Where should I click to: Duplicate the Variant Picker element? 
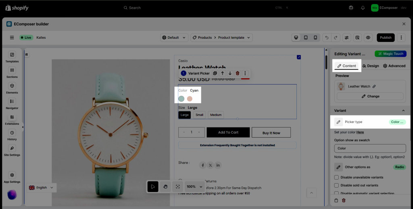215,73
